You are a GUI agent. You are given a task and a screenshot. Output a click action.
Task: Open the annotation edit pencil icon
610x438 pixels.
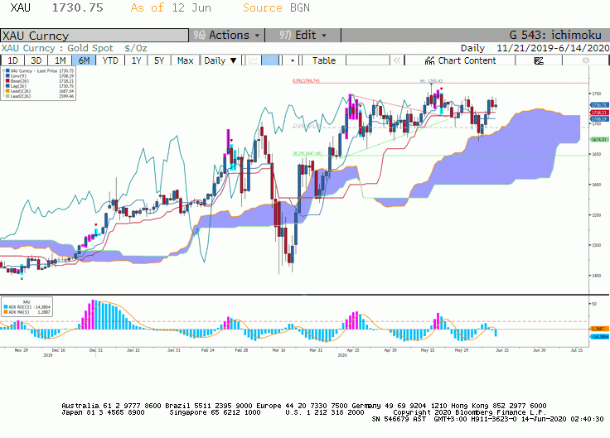click(539, 60)
